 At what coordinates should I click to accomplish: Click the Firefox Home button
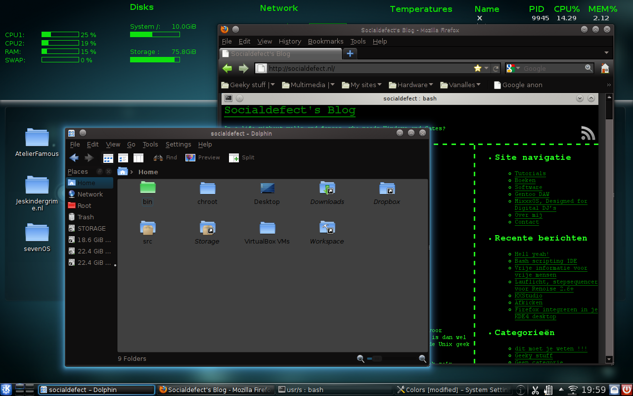coord(604,68)
